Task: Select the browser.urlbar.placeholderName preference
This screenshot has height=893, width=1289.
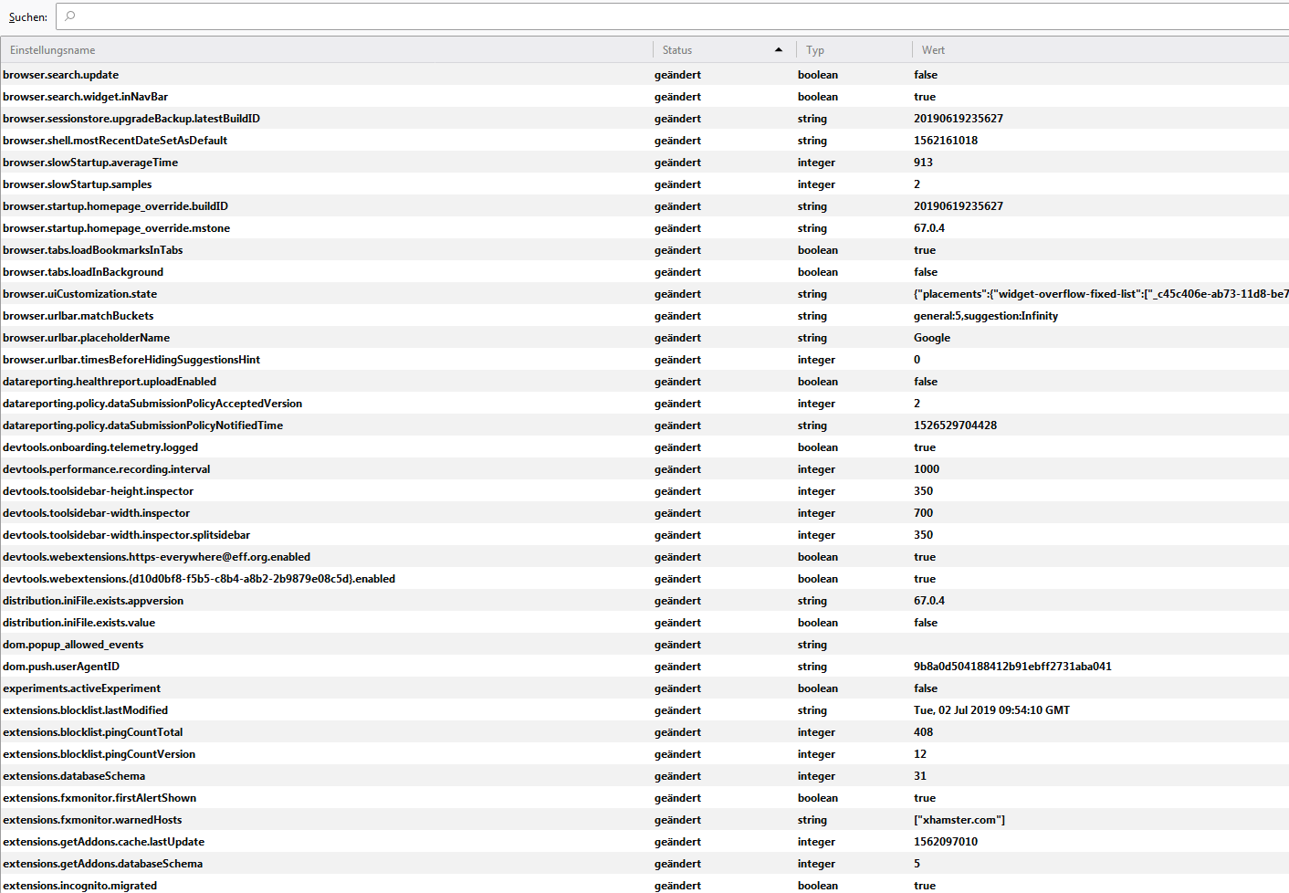Action: pyautogui.click(x=87, y=338)
